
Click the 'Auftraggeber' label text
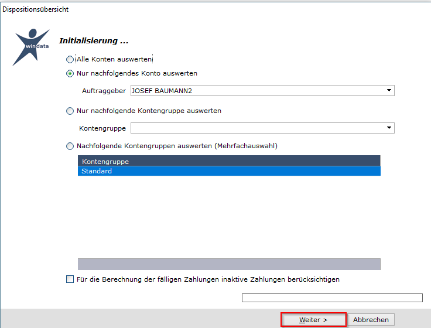104,91
